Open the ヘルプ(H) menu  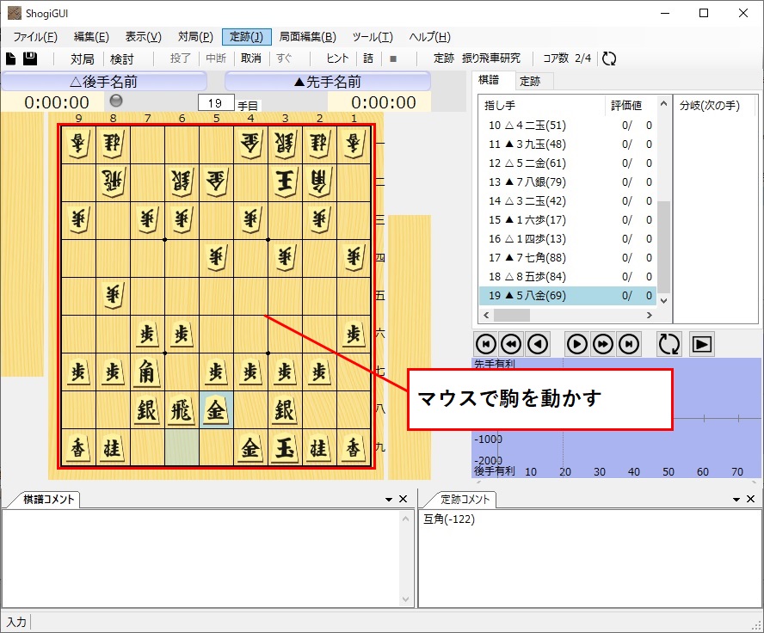pyautogui.click(x=430, y=37)
